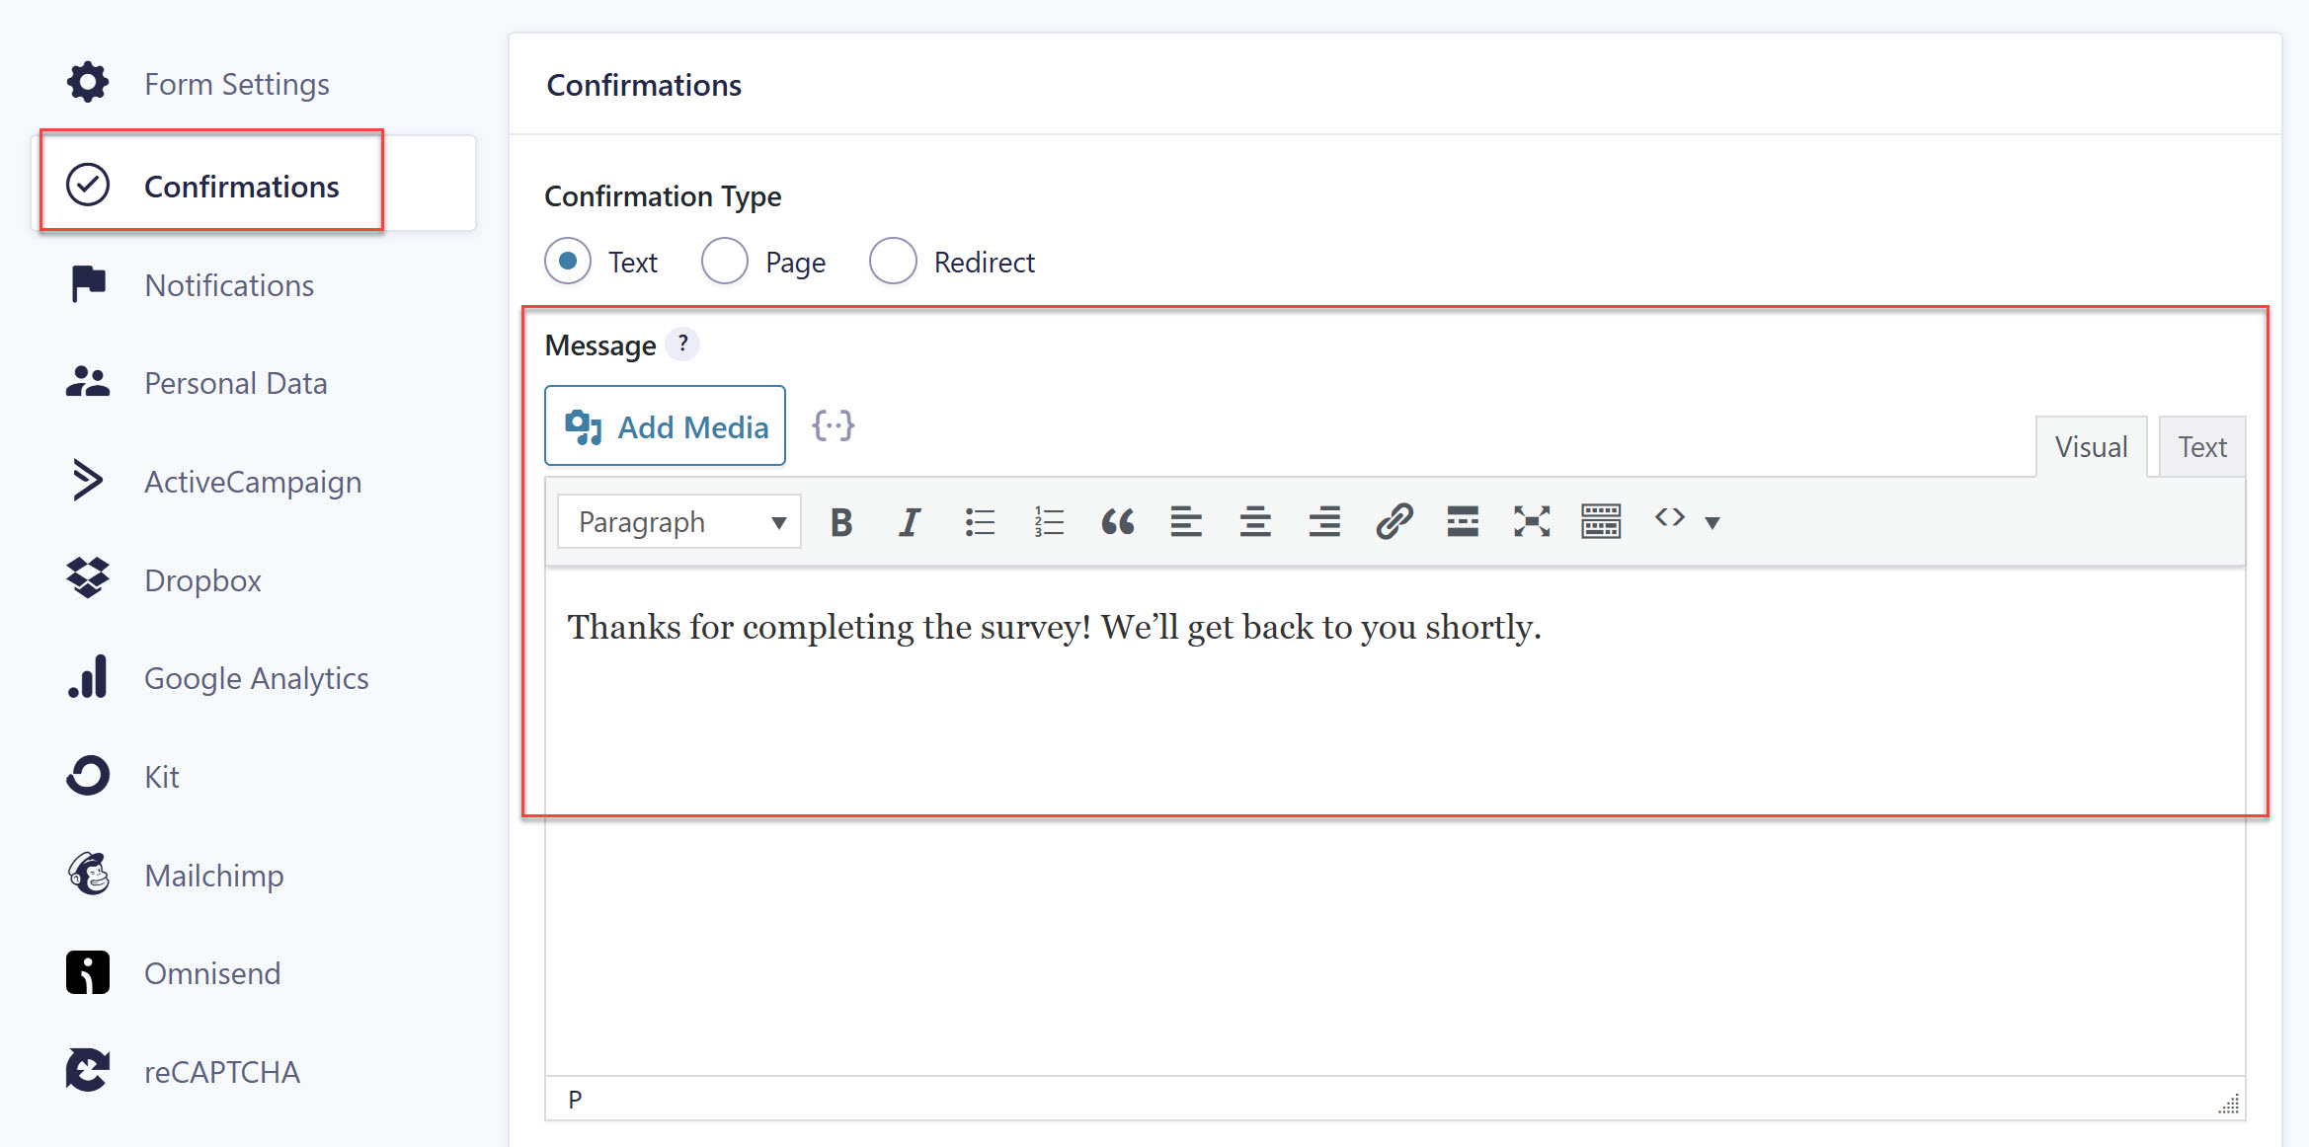The width and height of the screenshot is (2309, 1147).
Task: Open merge tags curly braces icon
Action: tap(833, 426)
